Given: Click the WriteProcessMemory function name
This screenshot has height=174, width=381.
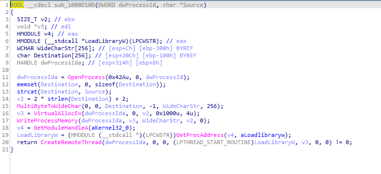Looking at the screenshot, I should (x=47, y=121).
